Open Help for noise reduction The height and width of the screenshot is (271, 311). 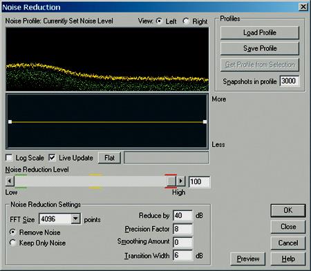pos(288,259)
